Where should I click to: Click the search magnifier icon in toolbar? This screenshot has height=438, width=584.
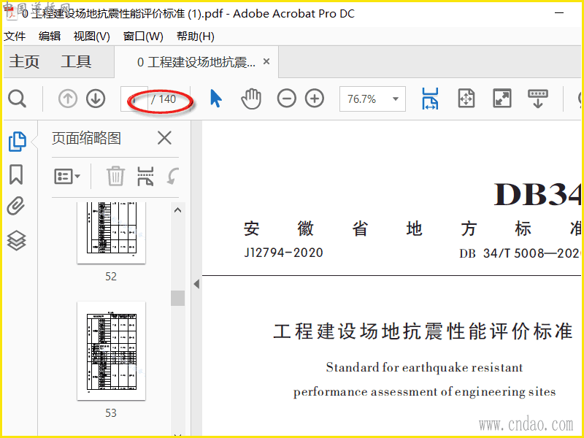point(17,99)
